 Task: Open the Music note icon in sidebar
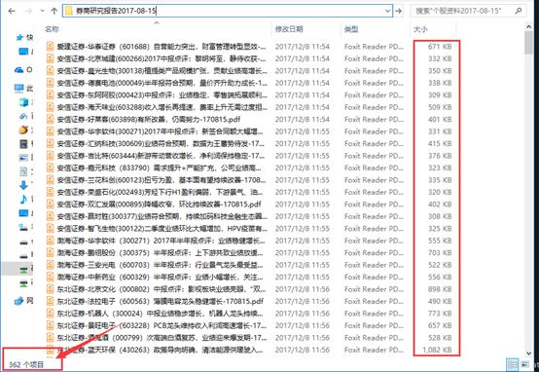23,200
